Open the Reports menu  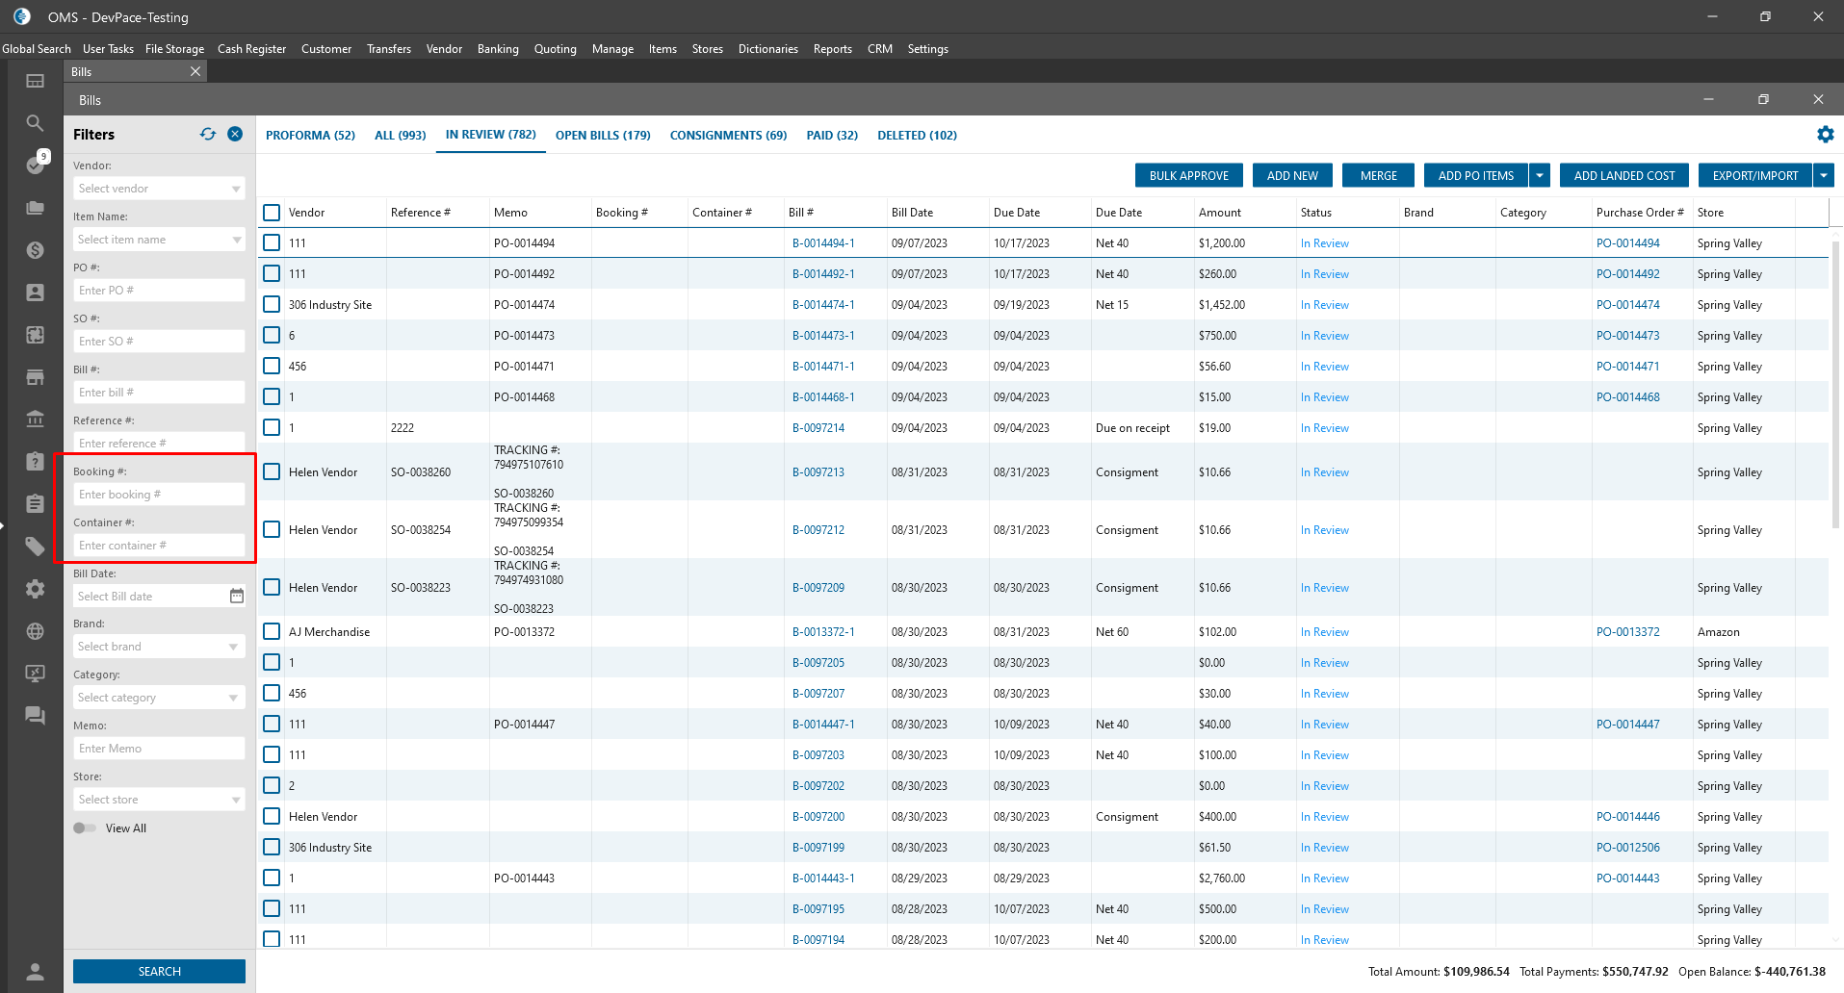coord(832,49)
